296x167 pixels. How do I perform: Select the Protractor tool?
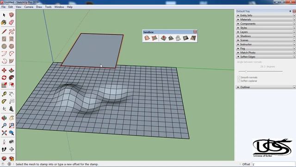click(4, 102)
